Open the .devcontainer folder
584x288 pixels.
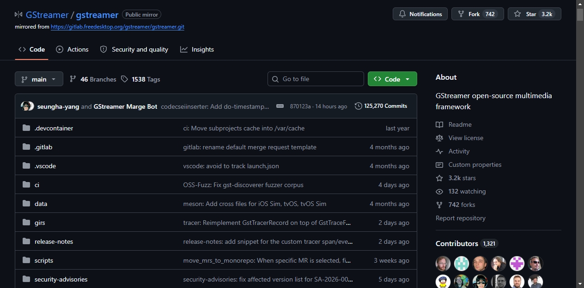pyautogui.click(x=54, y=128)
